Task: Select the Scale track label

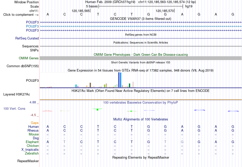Action: [x=34, y=6]
